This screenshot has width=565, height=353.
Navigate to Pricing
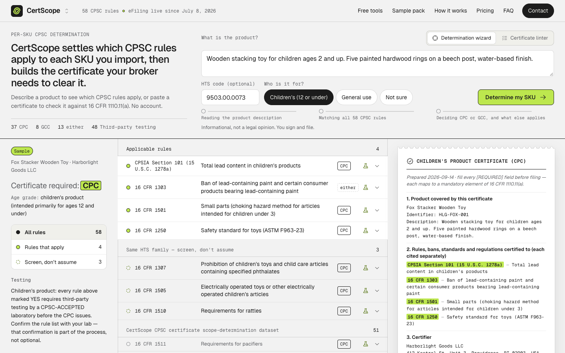tap(485, 11)
